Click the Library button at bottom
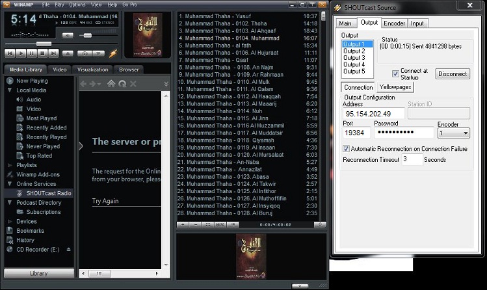This screenshot has height=290, width=487. point(39,274)
